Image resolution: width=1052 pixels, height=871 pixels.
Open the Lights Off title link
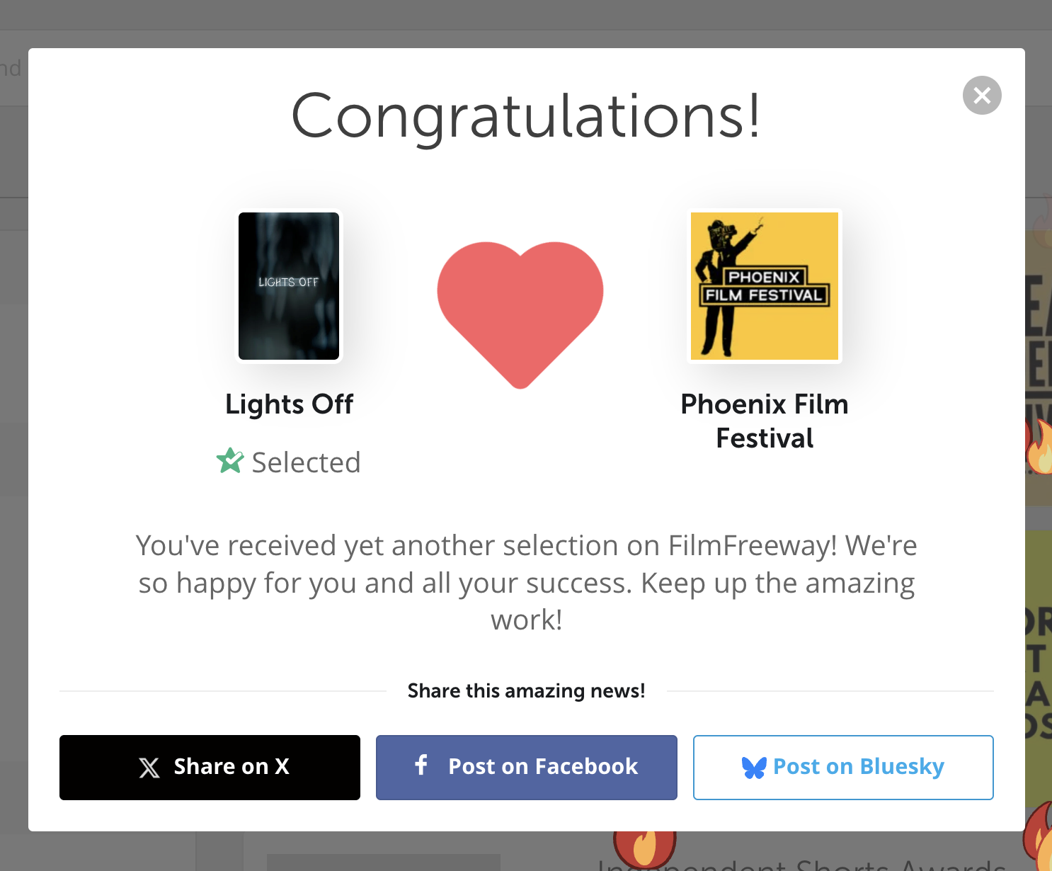(289, 404)
